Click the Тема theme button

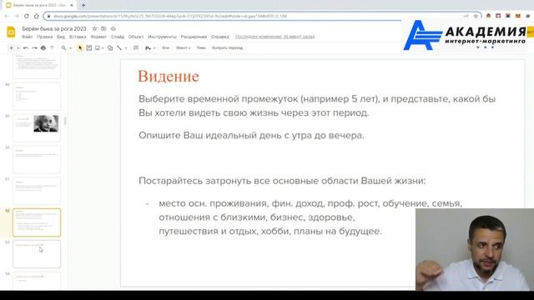(201, 48)
